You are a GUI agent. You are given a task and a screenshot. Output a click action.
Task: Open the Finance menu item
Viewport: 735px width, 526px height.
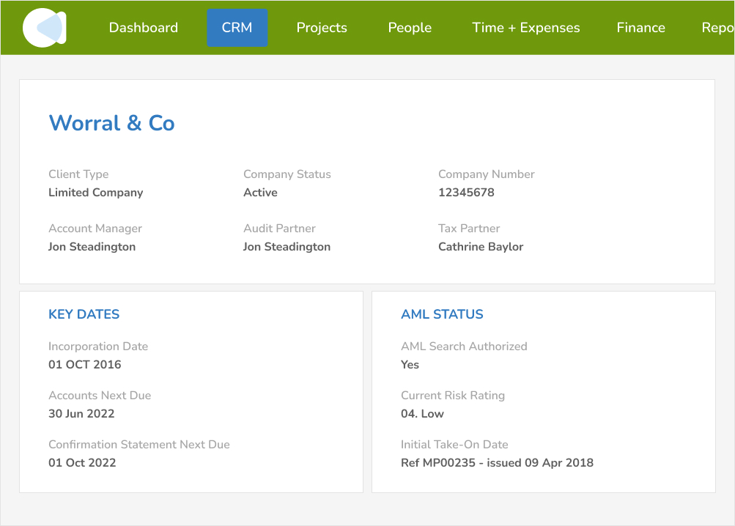pyautogui.click(x=640, y=28)
